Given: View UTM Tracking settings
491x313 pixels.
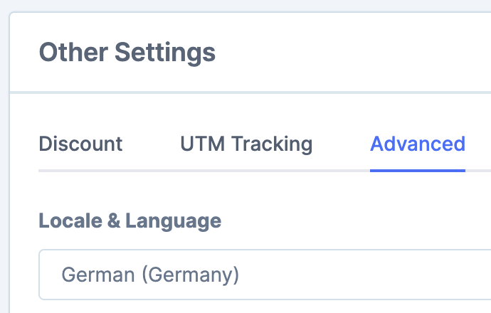Looking at the screenshot, I should [x=246, y=144].
